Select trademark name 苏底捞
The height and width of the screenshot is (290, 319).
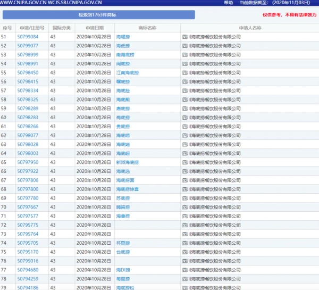coord(123,198)
